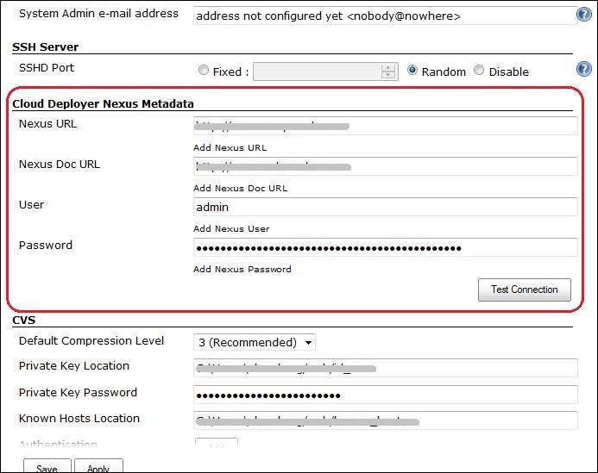Viewport: 598px width, 473px height.
Task: Apply the configuration changes
Action: pyautogui.click(x=98, y=467)
